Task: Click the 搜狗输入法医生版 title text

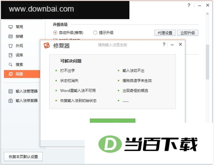Action: click(x=113, y=45)
